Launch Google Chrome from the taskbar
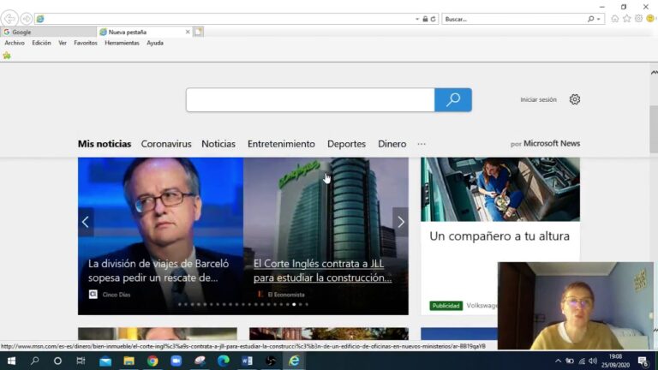Viewport: 658px width, 370px height. [153, 361]
